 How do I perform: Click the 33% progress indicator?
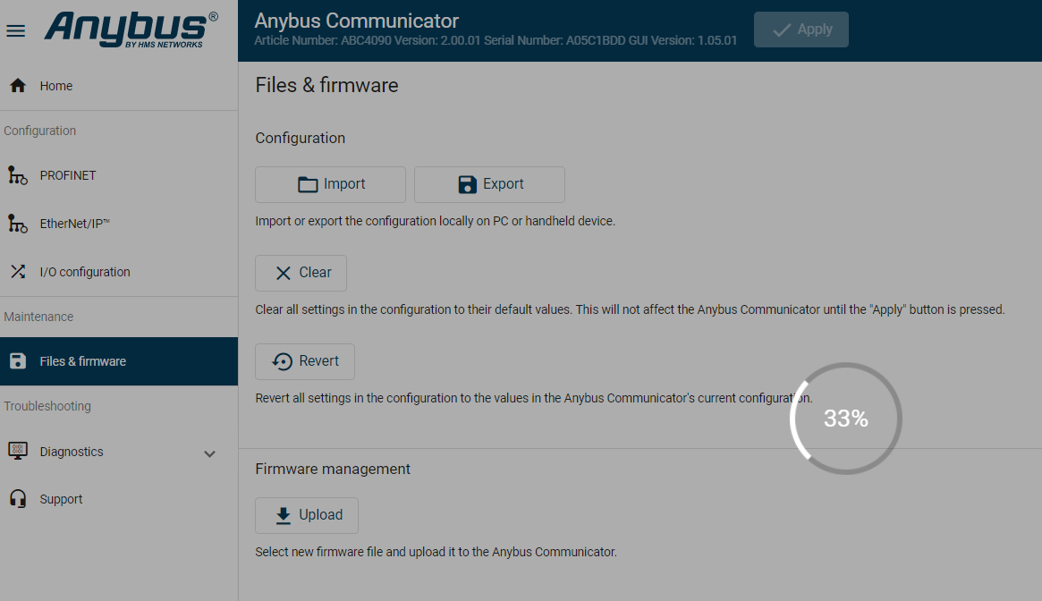pyautogui.click(x=846, y=419)
